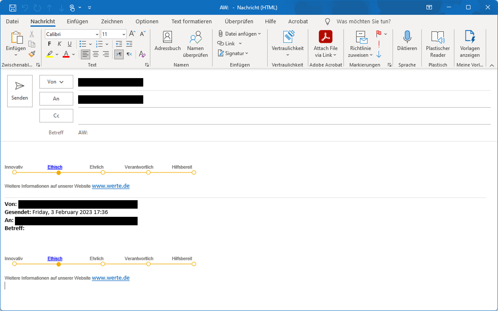Open the Quick Access Toolbar customize menu

[89, 8]
